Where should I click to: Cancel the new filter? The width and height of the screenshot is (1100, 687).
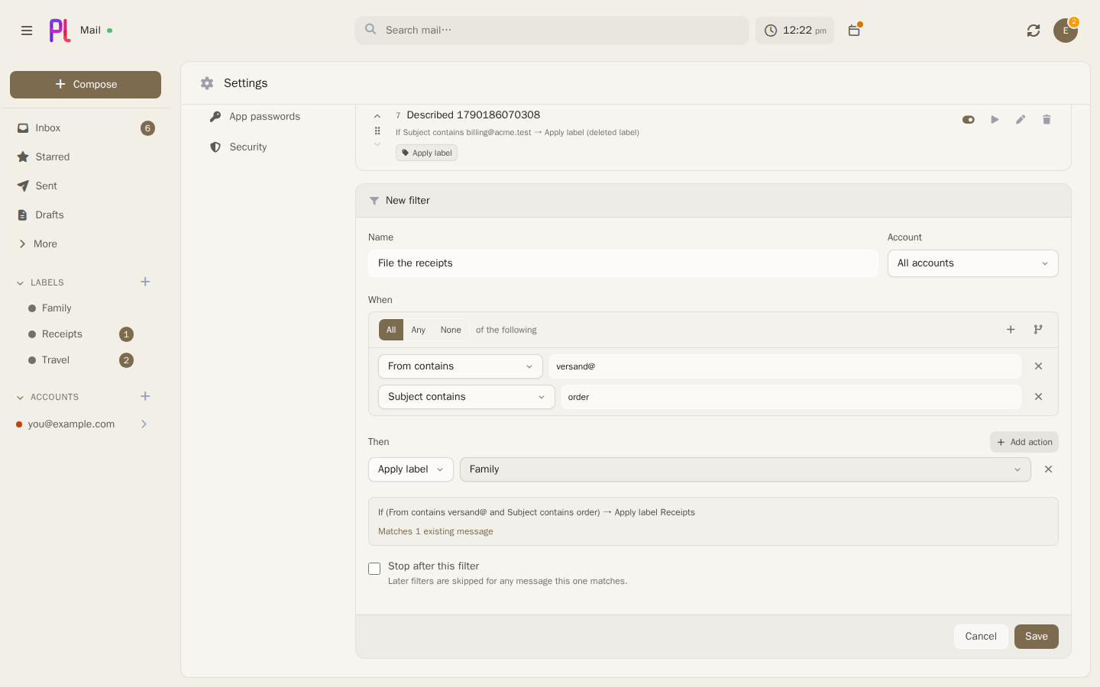pos(981,637)
